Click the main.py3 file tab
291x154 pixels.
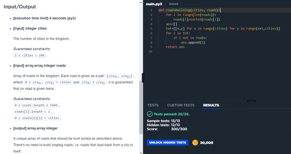154,4
